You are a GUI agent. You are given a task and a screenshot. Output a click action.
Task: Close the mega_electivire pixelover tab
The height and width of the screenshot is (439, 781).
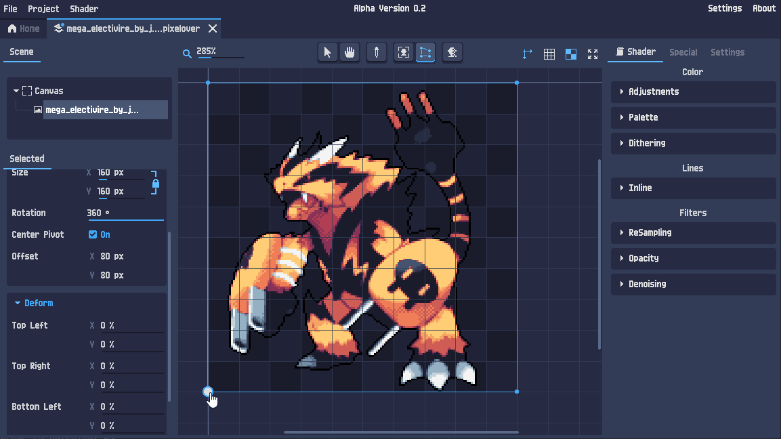pos(213,28)
